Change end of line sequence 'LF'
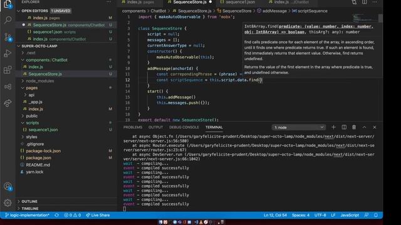401x225 pixels. (333, 215)
